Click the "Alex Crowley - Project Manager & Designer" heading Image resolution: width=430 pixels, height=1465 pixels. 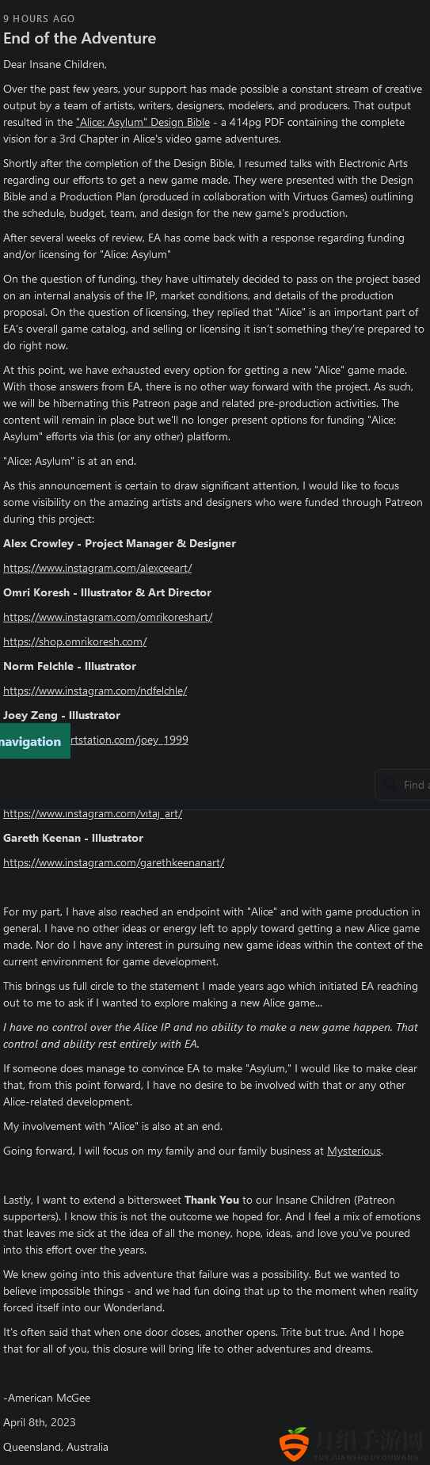(x=120, y=543)
